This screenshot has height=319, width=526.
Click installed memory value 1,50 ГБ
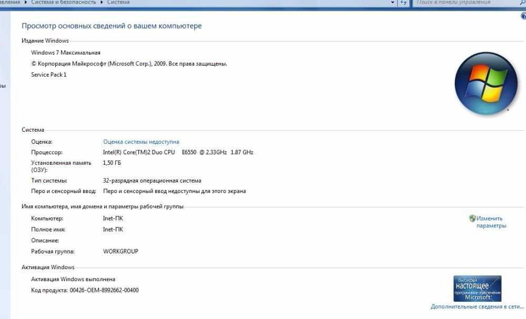click(x=112, y=163)
